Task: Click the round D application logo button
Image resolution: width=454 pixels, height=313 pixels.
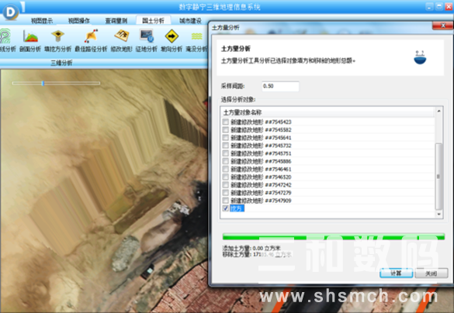Action: 11,12
